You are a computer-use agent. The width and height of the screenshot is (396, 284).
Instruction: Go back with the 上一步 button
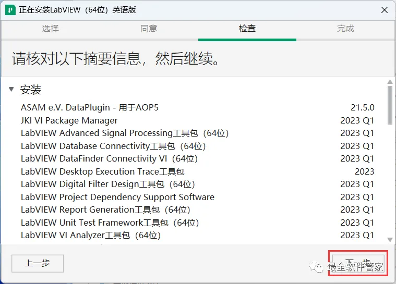point(38,263)
